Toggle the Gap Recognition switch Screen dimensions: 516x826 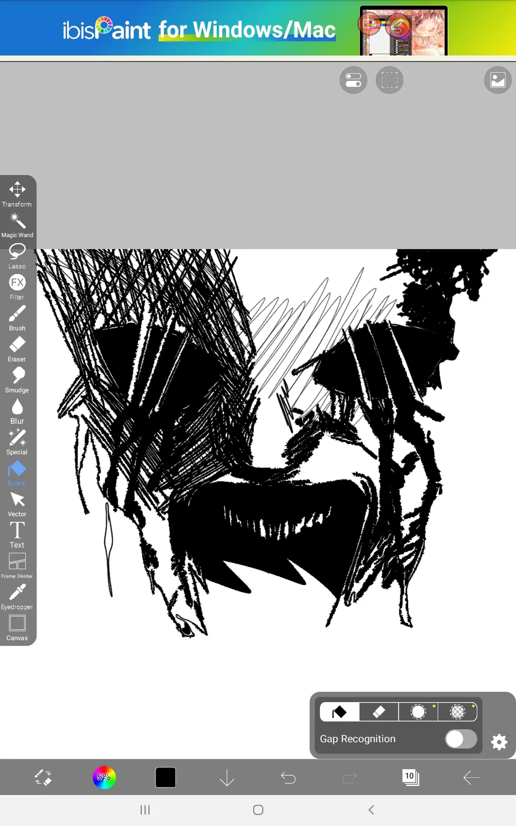click(461, 739)
